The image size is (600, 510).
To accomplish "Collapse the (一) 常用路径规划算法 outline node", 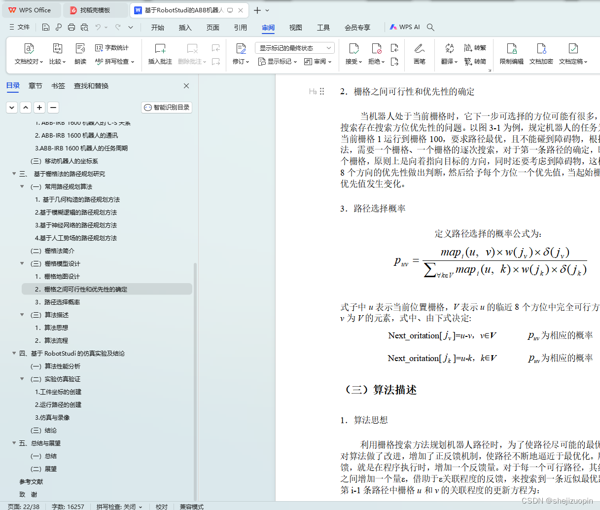I will [22, 186].
